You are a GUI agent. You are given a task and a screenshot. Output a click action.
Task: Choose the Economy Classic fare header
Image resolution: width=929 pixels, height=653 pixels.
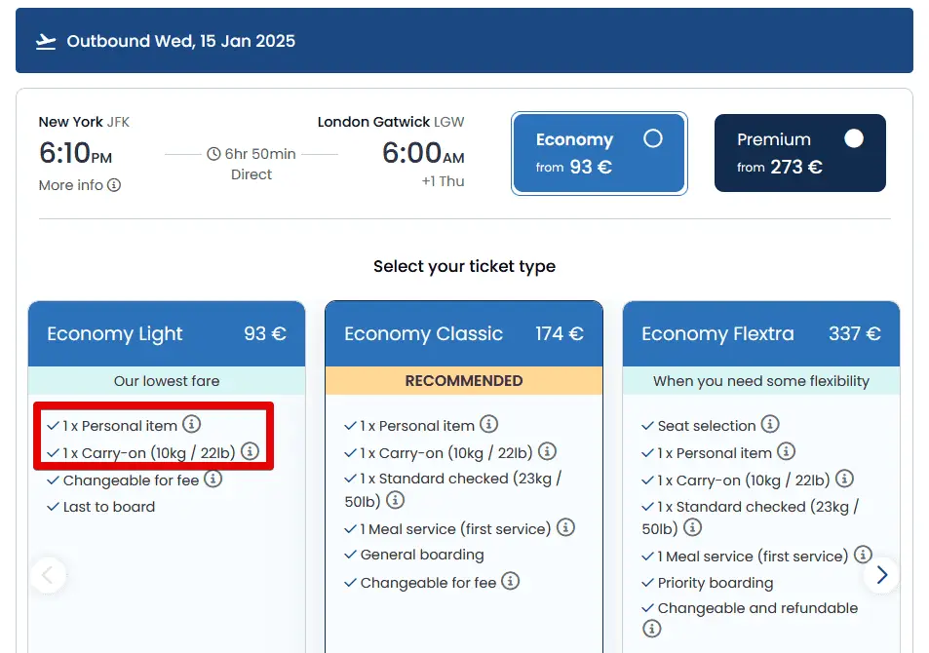point(464,334)
